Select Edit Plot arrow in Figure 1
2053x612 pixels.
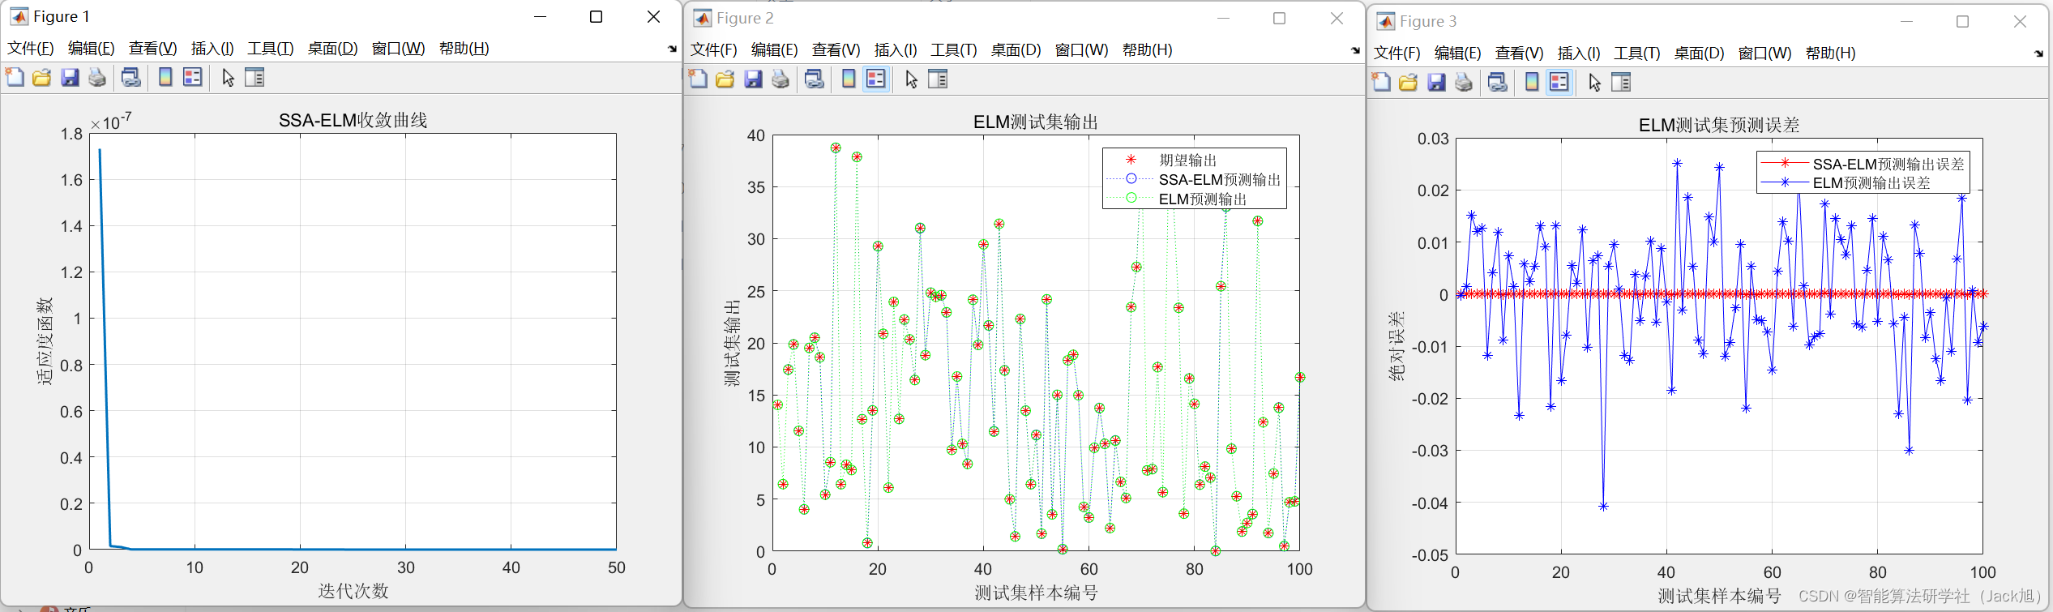tap(228, 78)
